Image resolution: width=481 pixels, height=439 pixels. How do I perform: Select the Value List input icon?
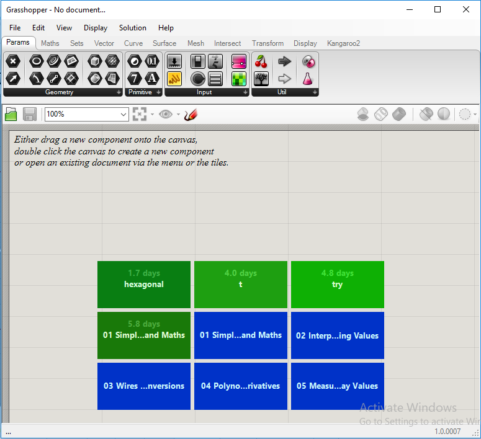click(215, 79)
